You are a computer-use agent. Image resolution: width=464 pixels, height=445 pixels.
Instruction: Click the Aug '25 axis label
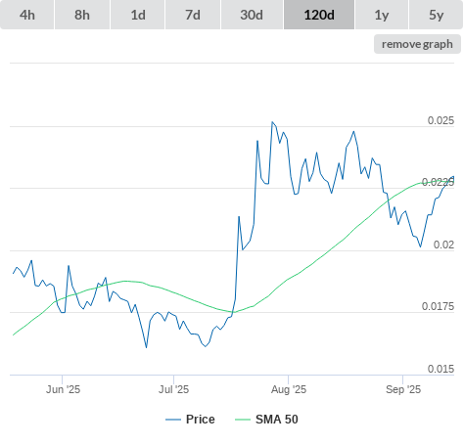point(289,389)
